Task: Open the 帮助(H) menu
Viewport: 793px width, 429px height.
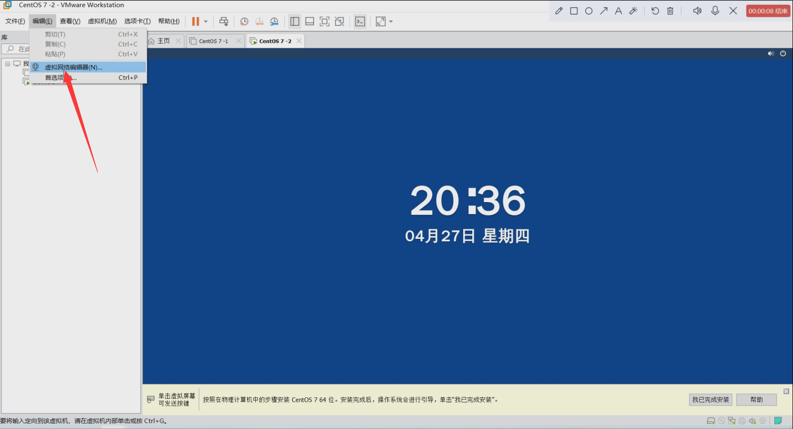Action: point(169,21)
